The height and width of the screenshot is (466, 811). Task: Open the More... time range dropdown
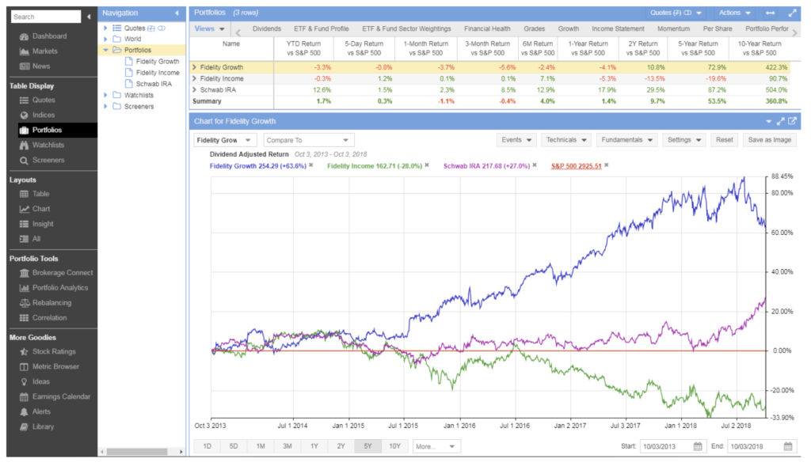(436, 446)
